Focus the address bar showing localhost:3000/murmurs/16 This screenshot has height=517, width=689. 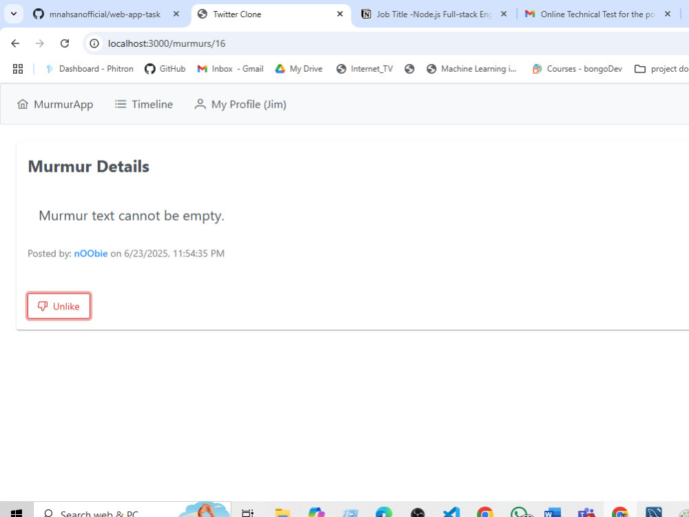(387, 43)
